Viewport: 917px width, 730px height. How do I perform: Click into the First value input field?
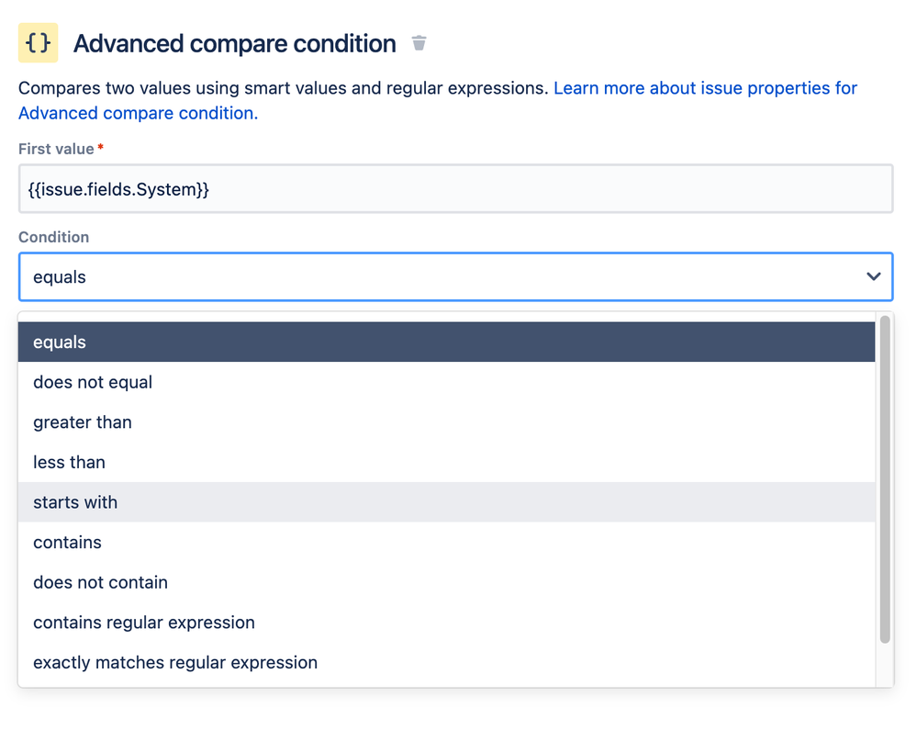coord(455,189)
